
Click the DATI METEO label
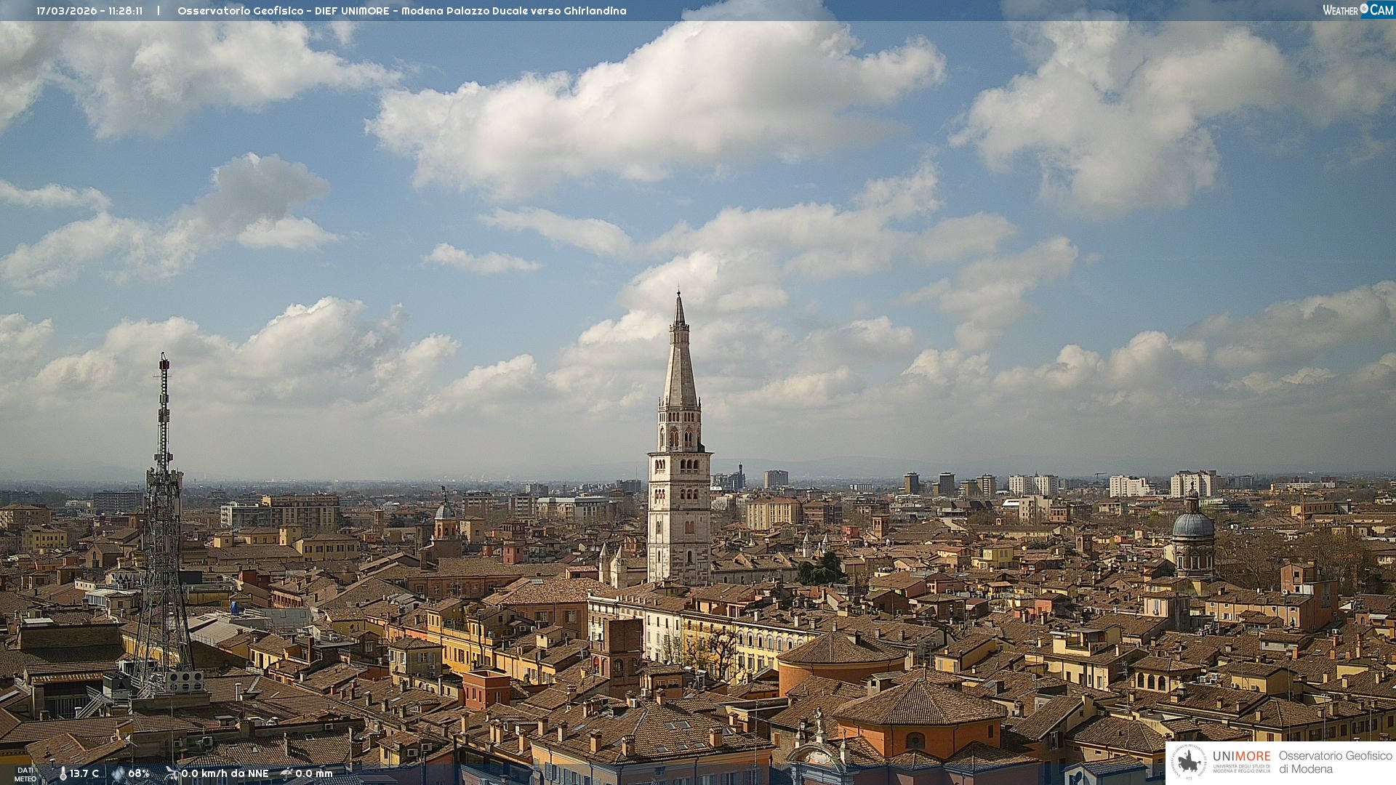[25, 775]
